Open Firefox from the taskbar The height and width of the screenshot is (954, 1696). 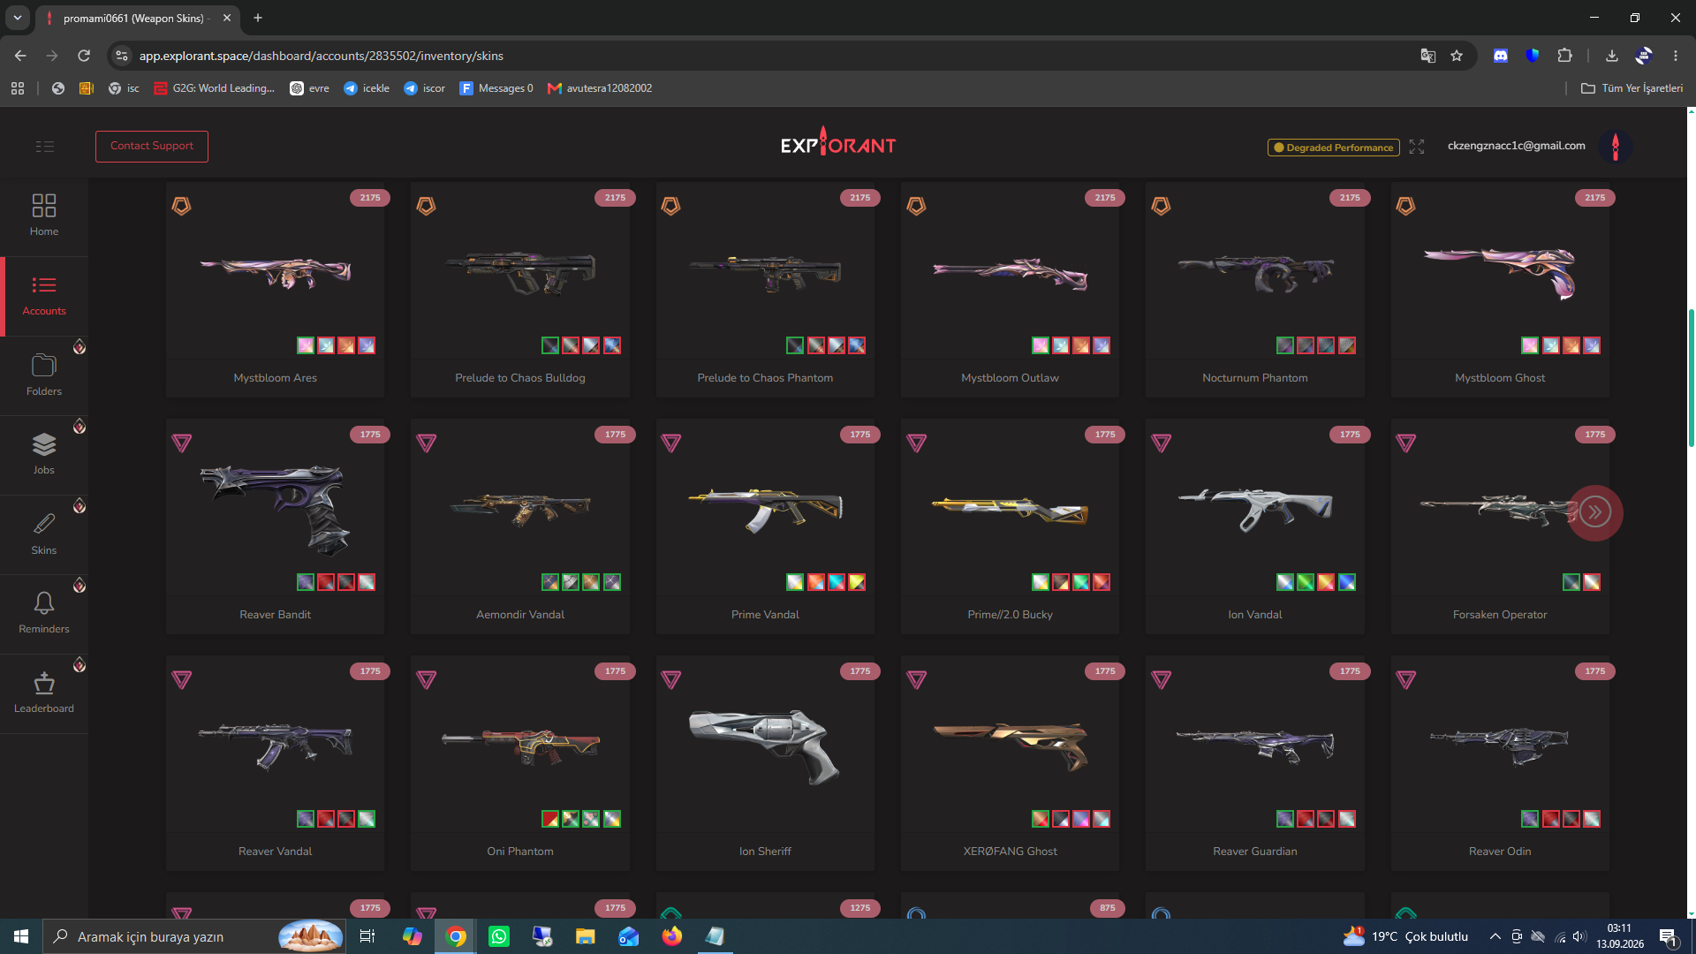672,936
